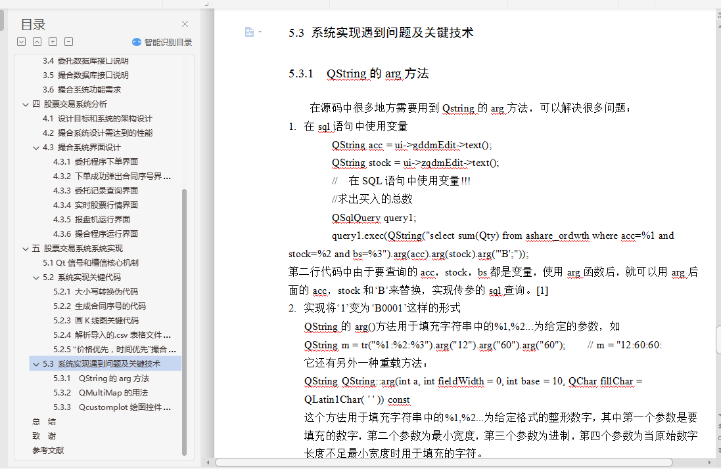
Task: Select outline entry 5.2 系统实现关键代码
Action: (82, 277)
